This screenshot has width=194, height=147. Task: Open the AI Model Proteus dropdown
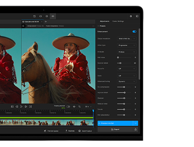127,52
